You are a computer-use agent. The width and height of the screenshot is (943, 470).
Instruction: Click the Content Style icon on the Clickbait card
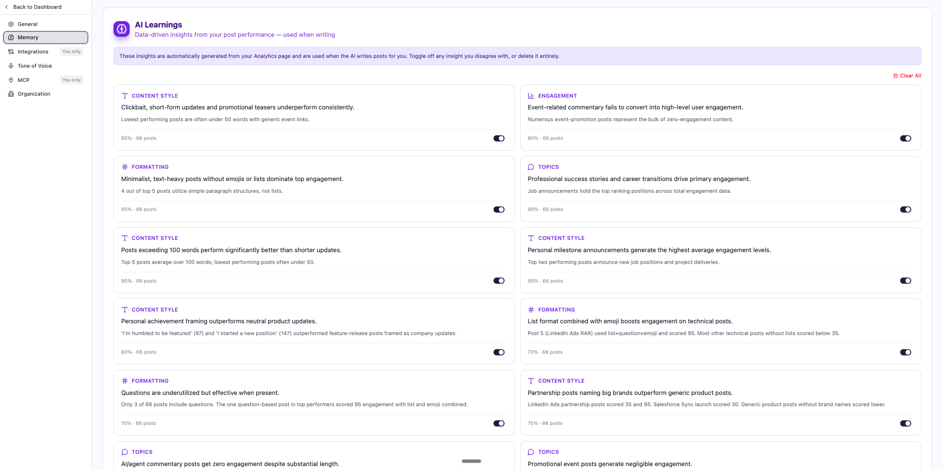pyautogui.click(x=125, y=96)
